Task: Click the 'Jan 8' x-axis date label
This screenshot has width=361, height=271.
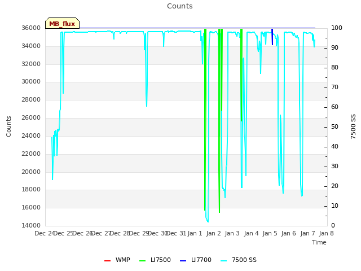Action: coord(326,233)
